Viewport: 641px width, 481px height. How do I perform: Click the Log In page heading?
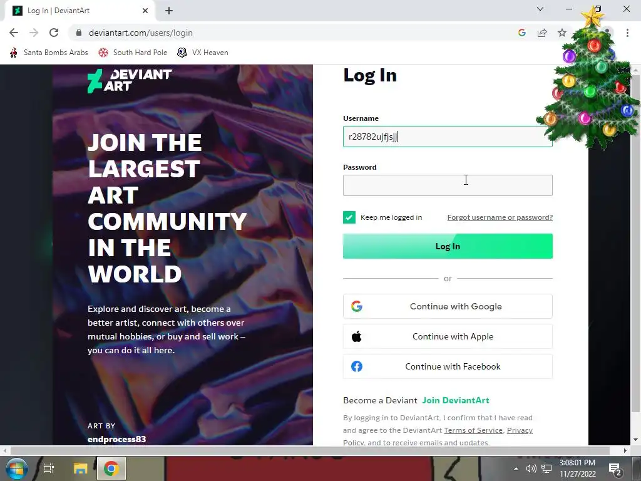coord(370,75)
